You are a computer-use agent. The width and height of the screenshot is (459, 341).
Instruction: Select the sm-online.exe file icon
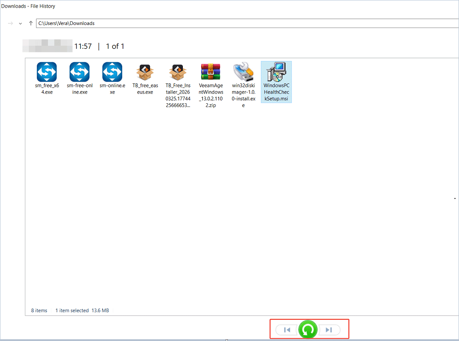coord(112,72)
